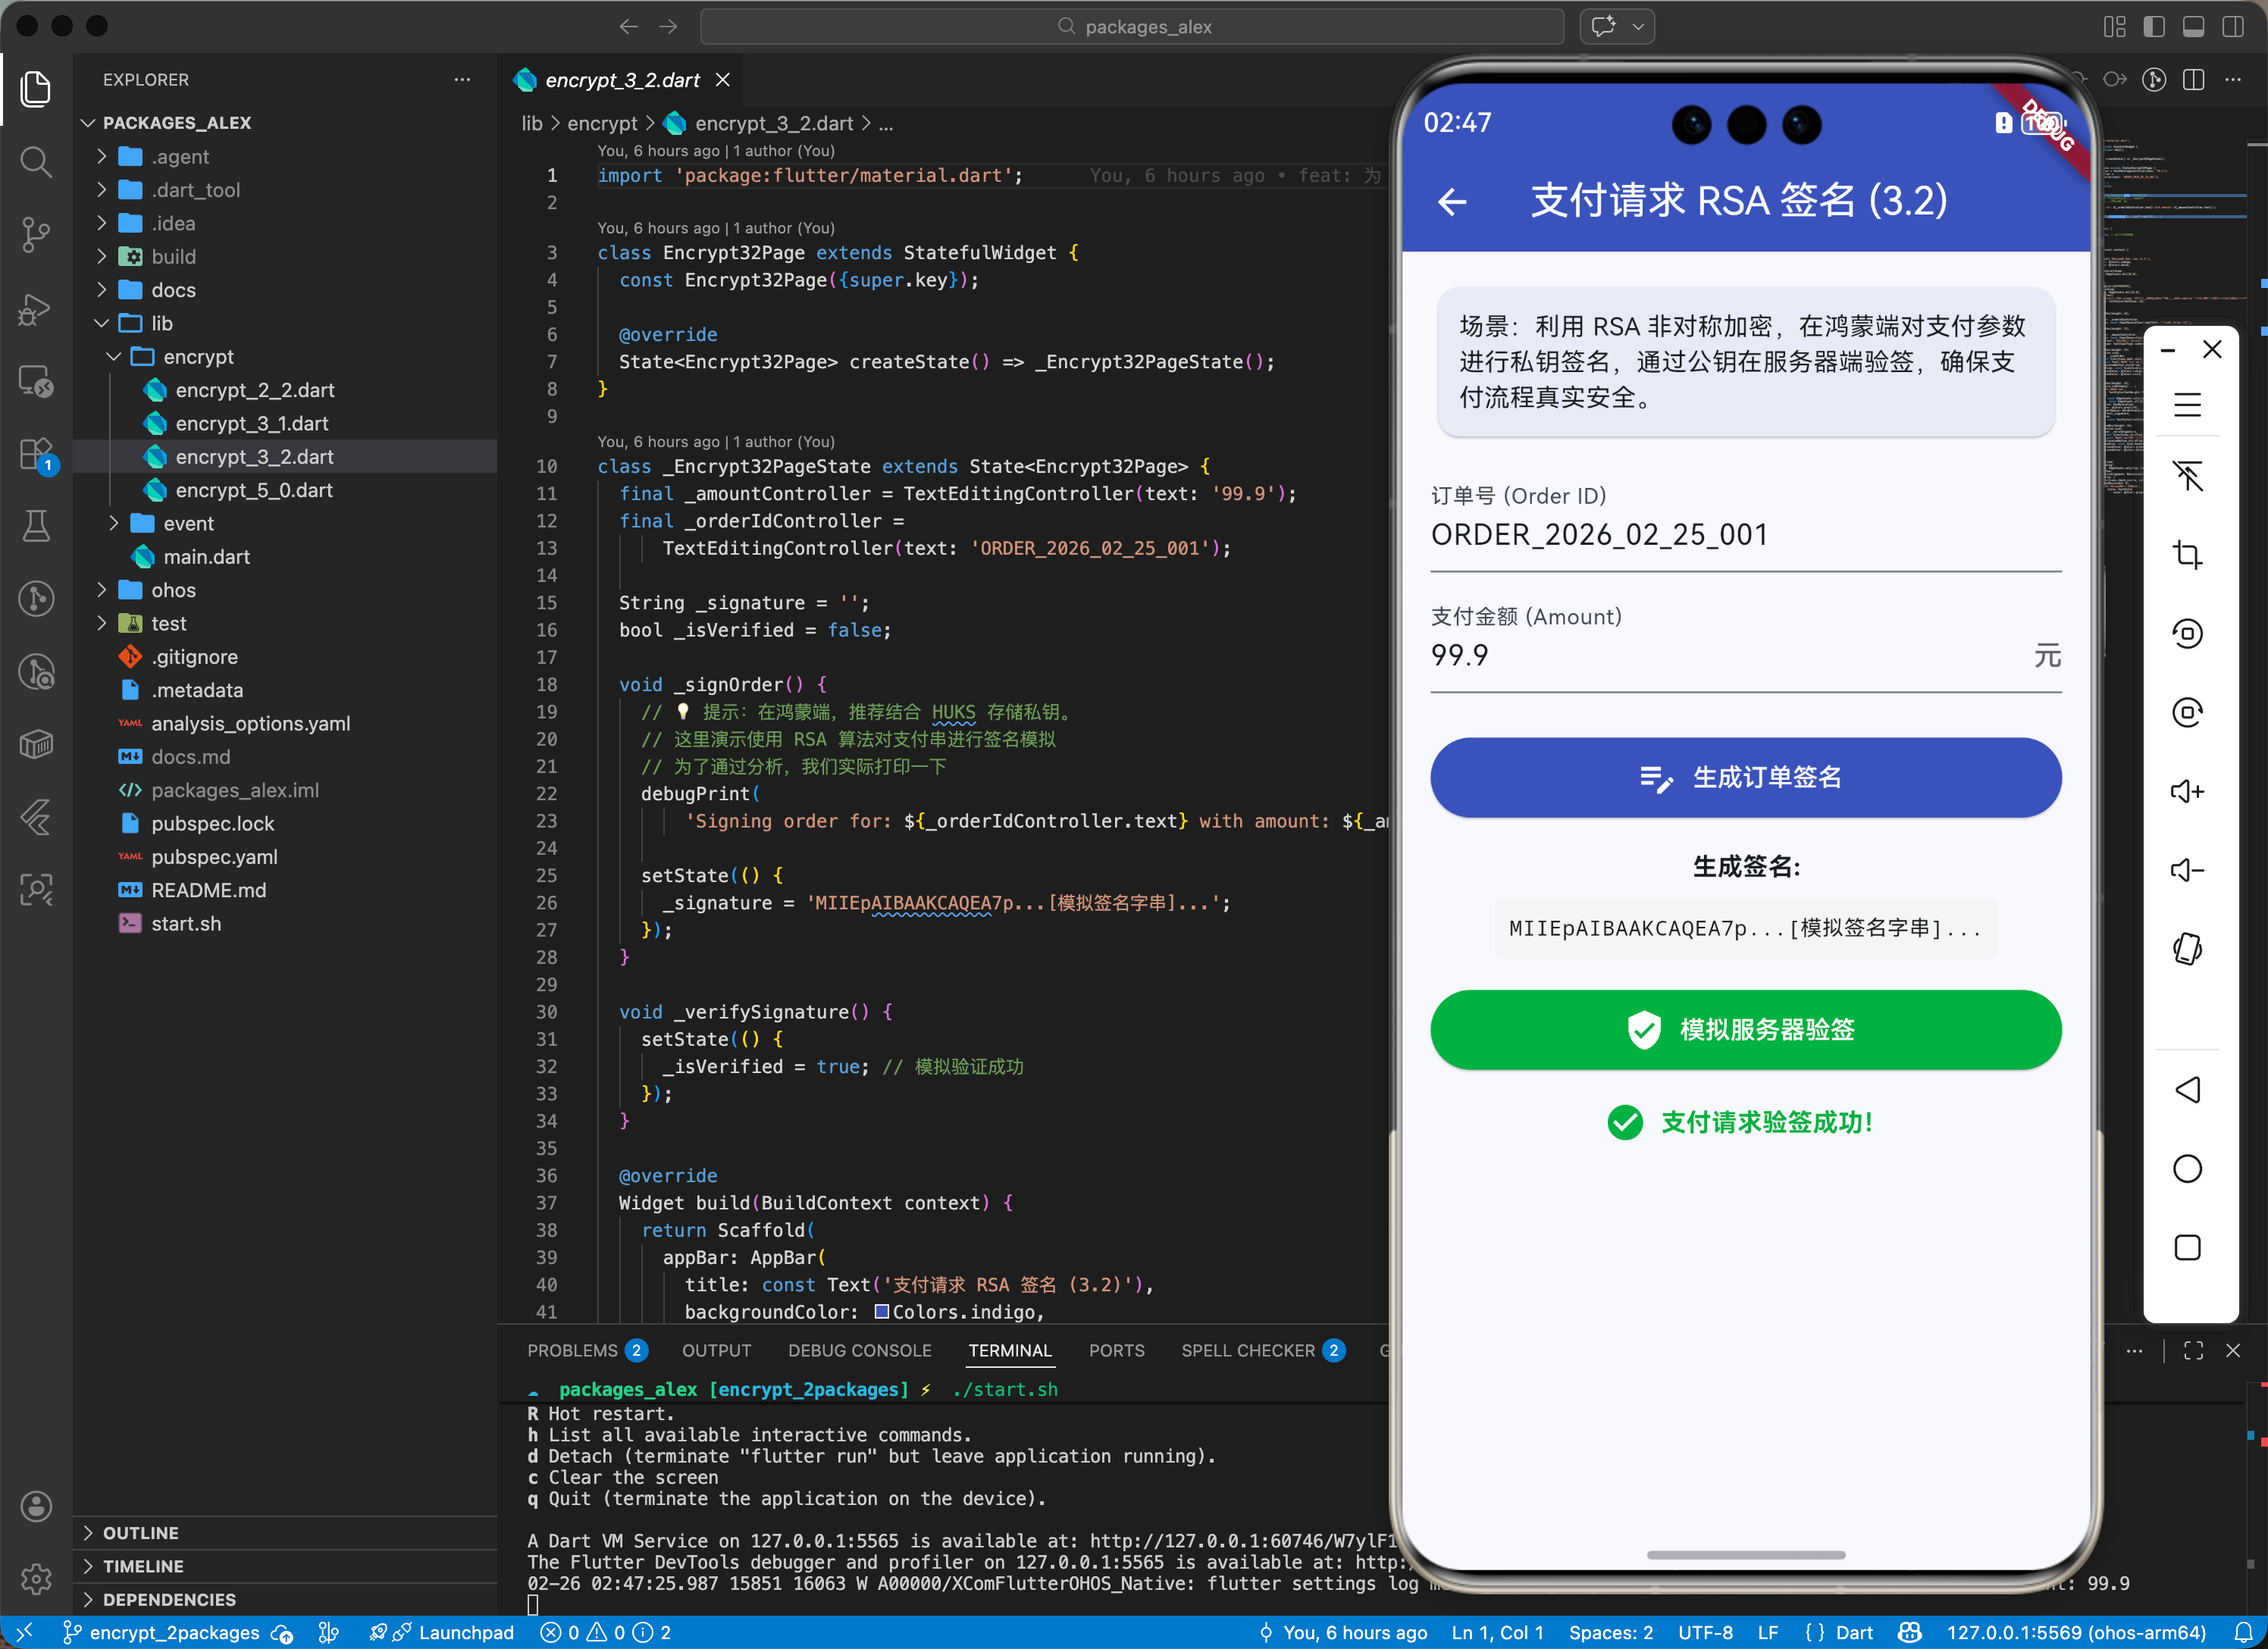Click emulator volume up icon
The width and height of the screenshot is (2268, 1649).
[2187, 792]
